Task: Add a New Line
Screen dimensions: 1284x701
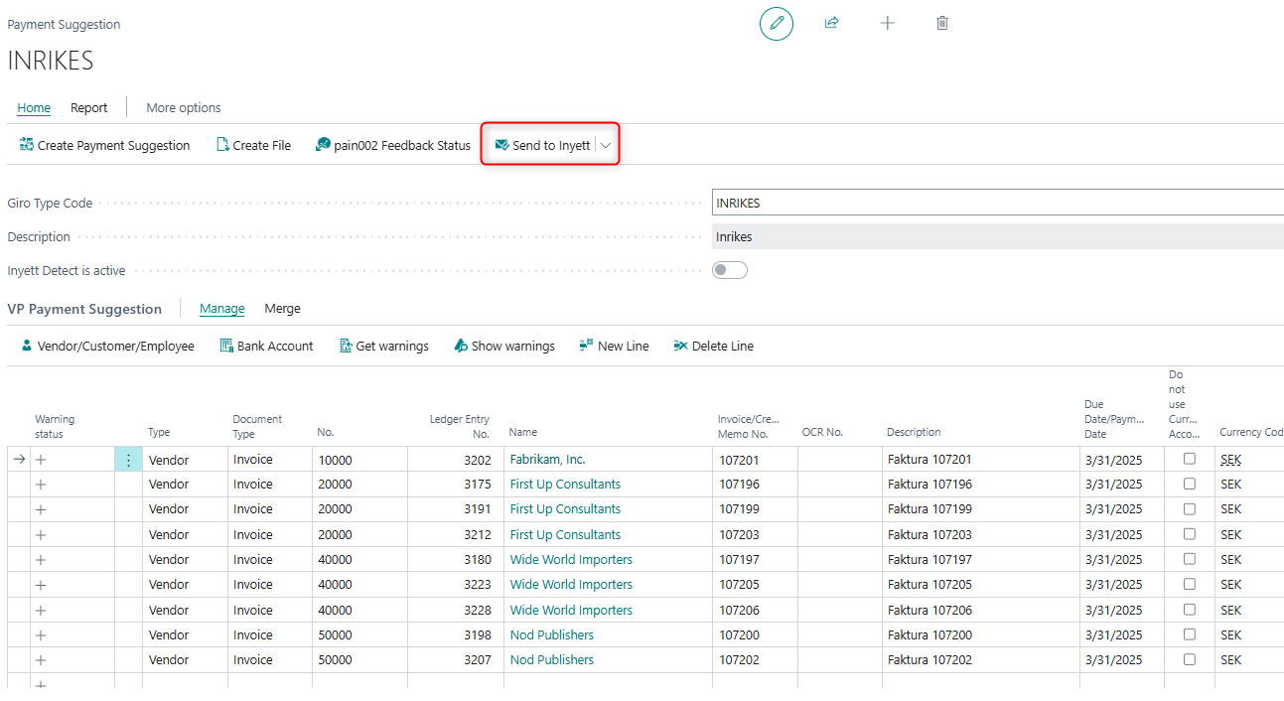Action: click(x=614, y=346)
